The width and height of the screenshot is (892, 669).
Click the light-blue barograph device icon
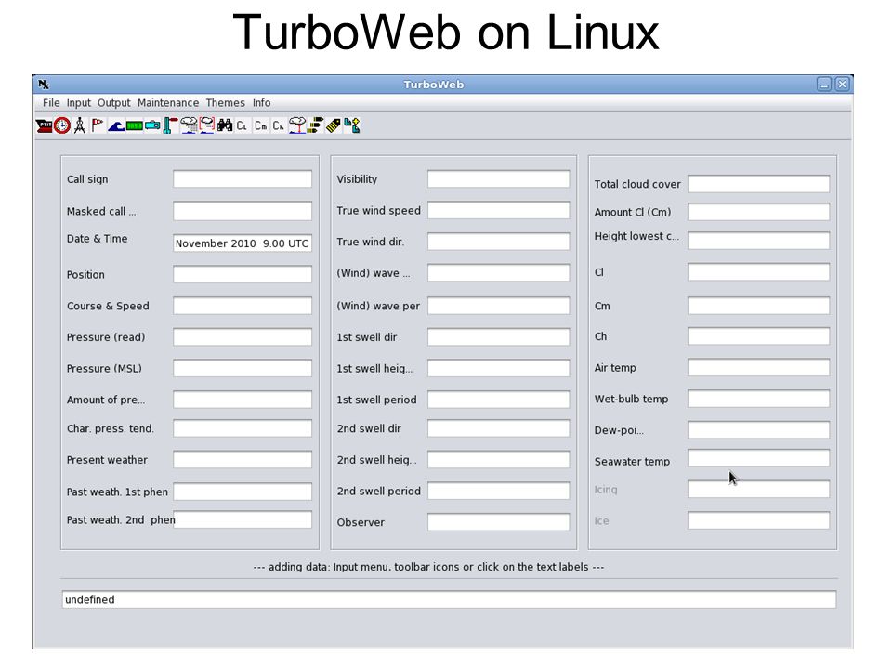pyautogui.click(x=152, y=125)
